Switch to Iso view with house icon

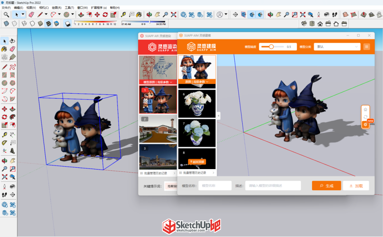[304, 24]
